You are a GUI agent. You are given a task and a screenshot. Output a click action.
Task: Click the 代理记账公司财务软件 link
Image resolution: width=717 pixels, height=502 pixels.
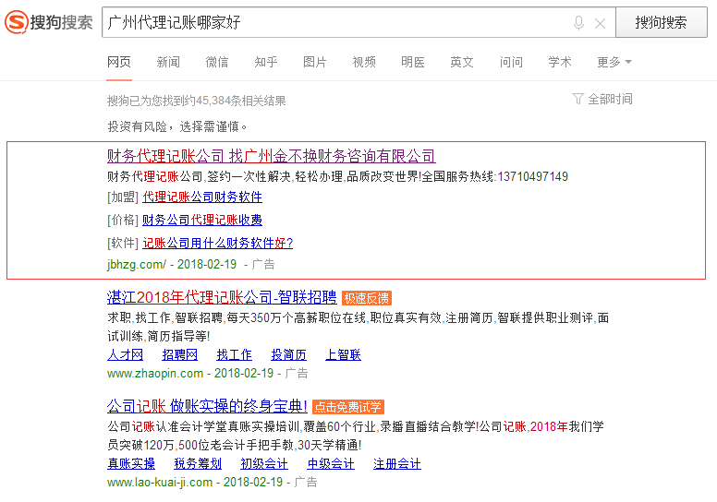(202, 197)
